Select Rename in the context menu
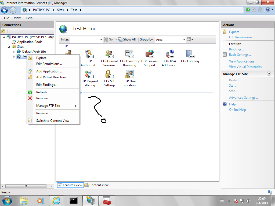 click(x=53, y=113)
